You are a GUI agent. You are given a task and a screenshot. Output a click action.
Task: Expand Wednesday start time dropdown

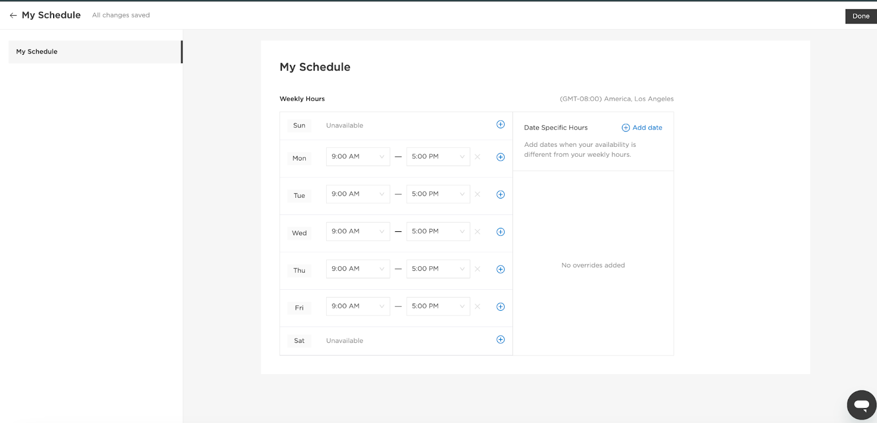click(x=357, y=231)
